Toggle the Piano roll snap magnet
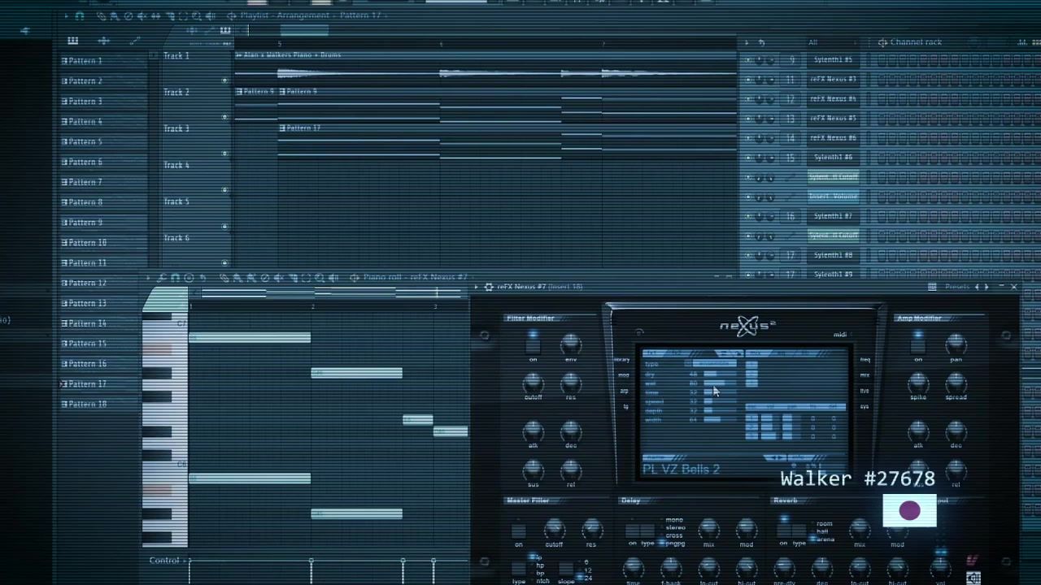This screenshot has height=585, width=1041. (x=175, y=277)
